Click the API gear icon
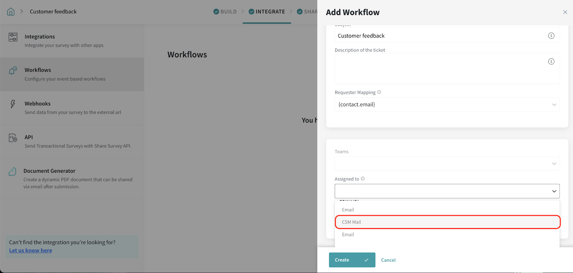The image size is (573, 273). tap(13, 138)
